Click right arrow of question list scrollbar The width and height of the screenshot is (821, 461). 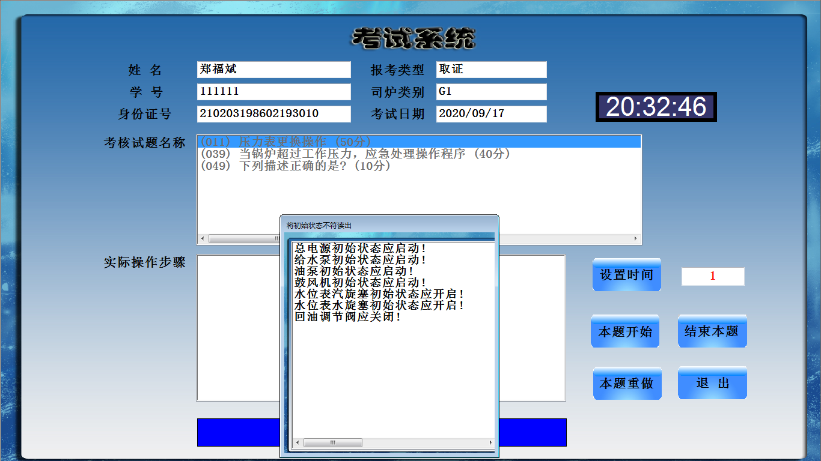click(x=636, y=239)
